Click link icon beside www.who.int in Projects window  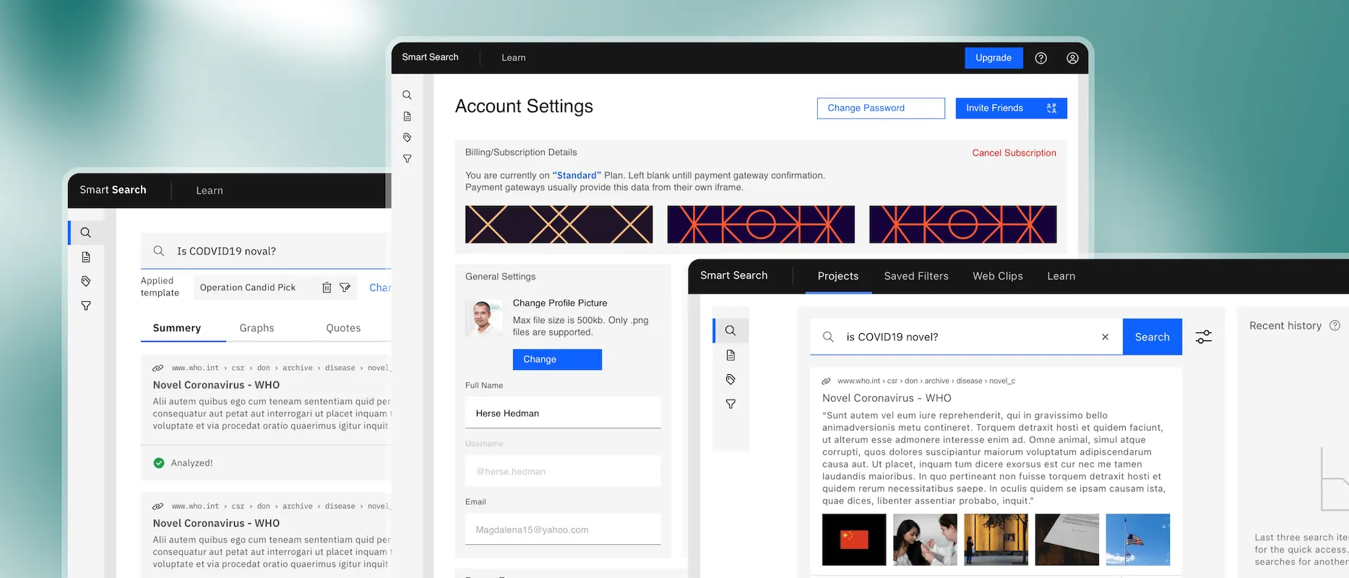827,381
